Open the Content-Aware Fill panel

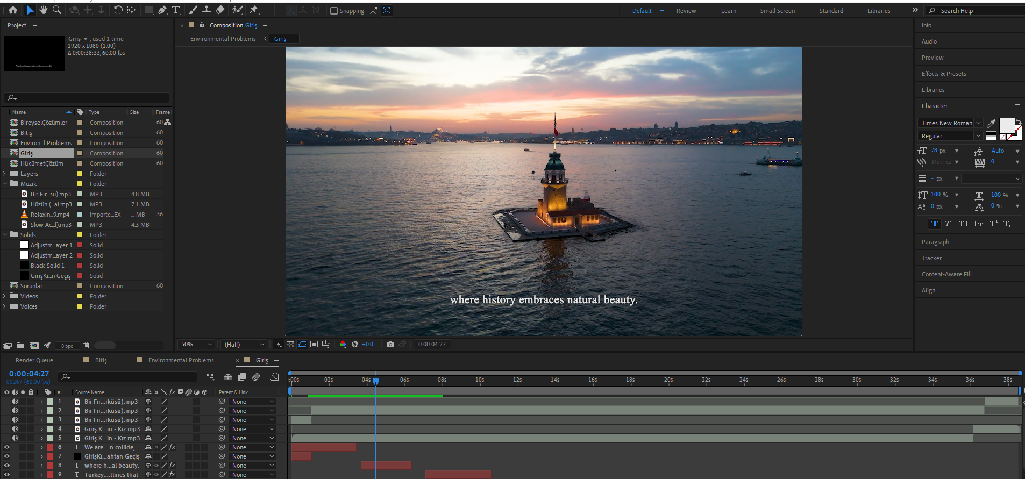[x=946, y=274]
